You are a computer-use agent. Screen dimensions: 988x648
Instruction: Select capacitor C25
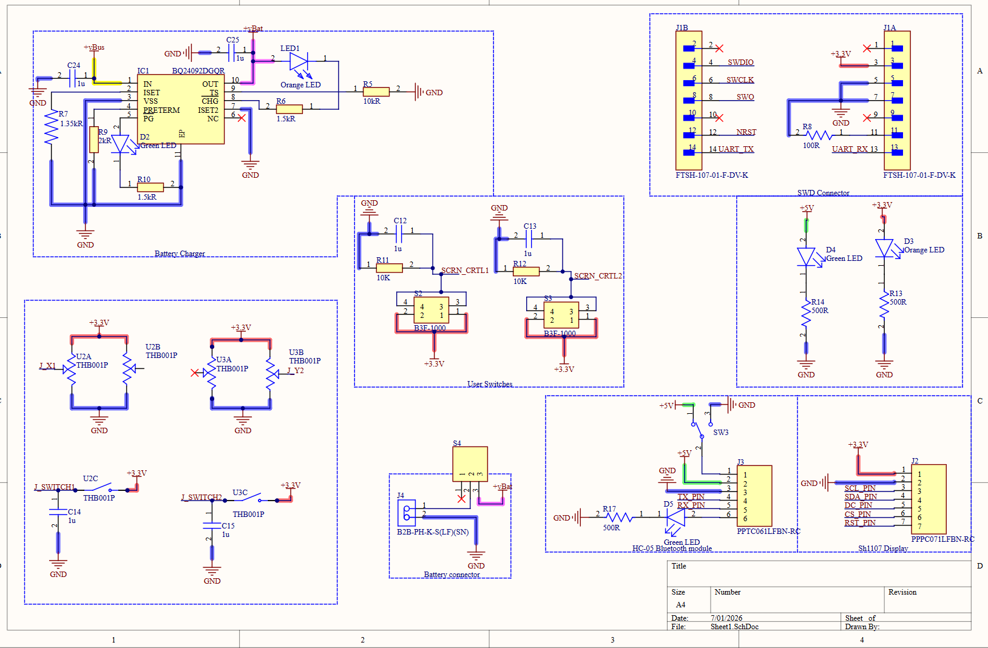point(232,53)
